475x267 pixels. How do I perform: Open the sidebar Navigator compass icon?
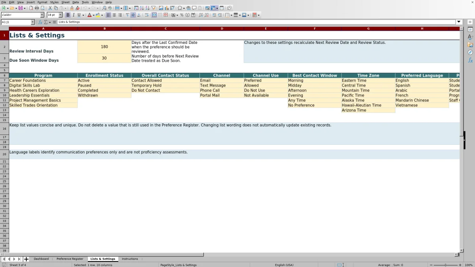coord(470,52)
